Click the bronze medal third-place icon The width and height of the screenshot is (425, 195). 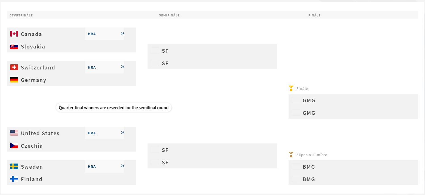[x=291, y=155]
